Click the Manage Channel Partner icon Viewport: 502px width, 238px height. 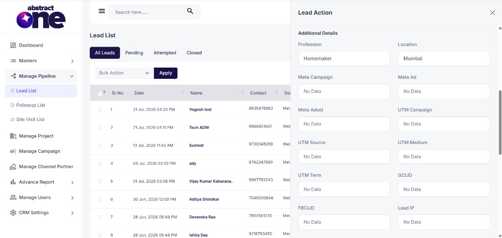tap(13, 167)
